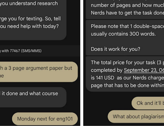The image size is (164, 126).
Task: Tap the "77467 (SMS/MMS)" texting info line
Action: pos(21,51)
